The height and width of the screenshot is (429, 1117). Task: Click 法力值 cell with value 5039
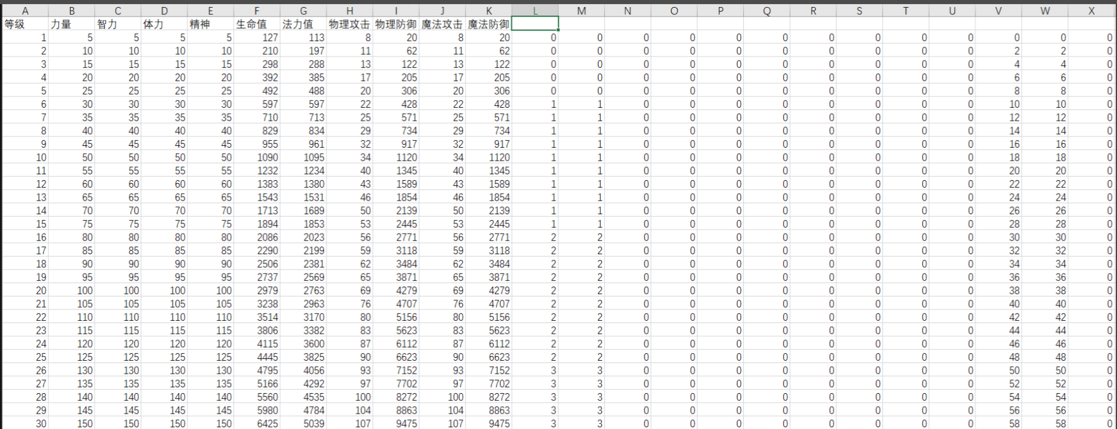point(303,424)
